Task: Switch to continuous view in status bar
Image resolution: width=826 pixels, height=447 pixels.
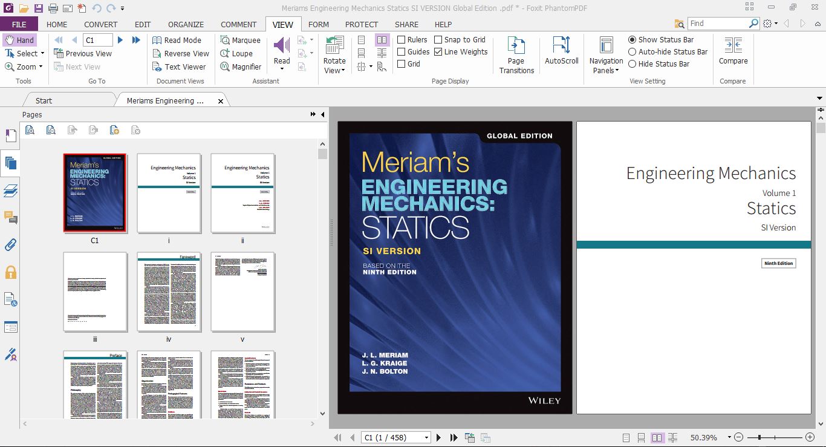Action: tap(642, 437)
